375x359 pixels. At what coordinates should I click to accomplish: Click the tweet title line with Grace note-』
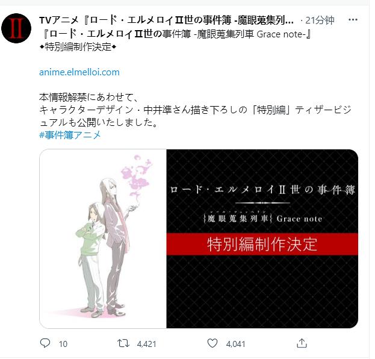[x=176, y=34]
